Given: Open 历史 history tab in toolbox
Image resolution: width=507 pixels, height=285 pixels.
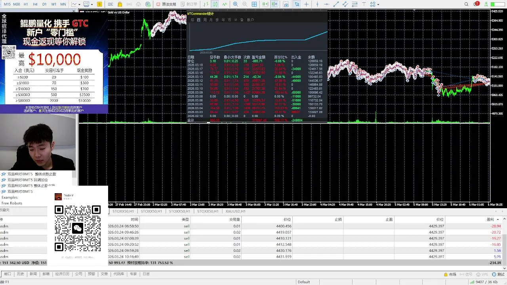Looking at the screenshot, I should [x=20, y=274].
